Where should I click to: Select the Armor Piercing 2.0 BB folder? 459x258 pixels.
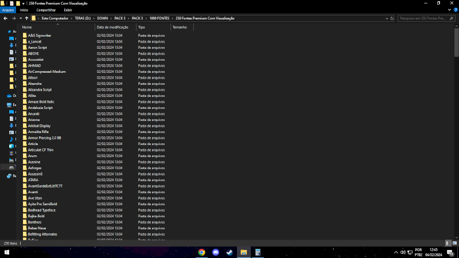44,138
